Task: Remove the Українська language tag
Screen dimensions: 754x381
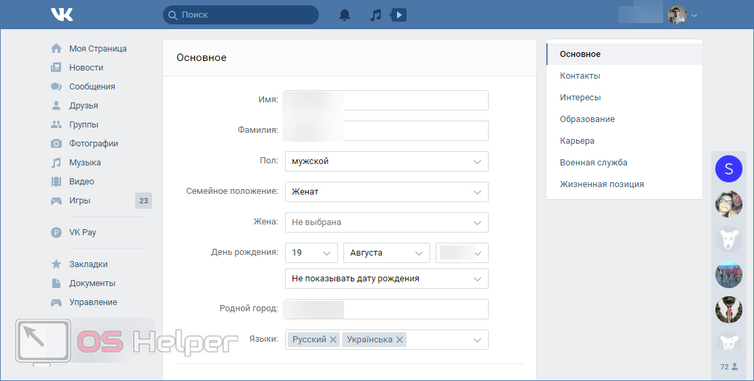Action: tap(400, 340)
